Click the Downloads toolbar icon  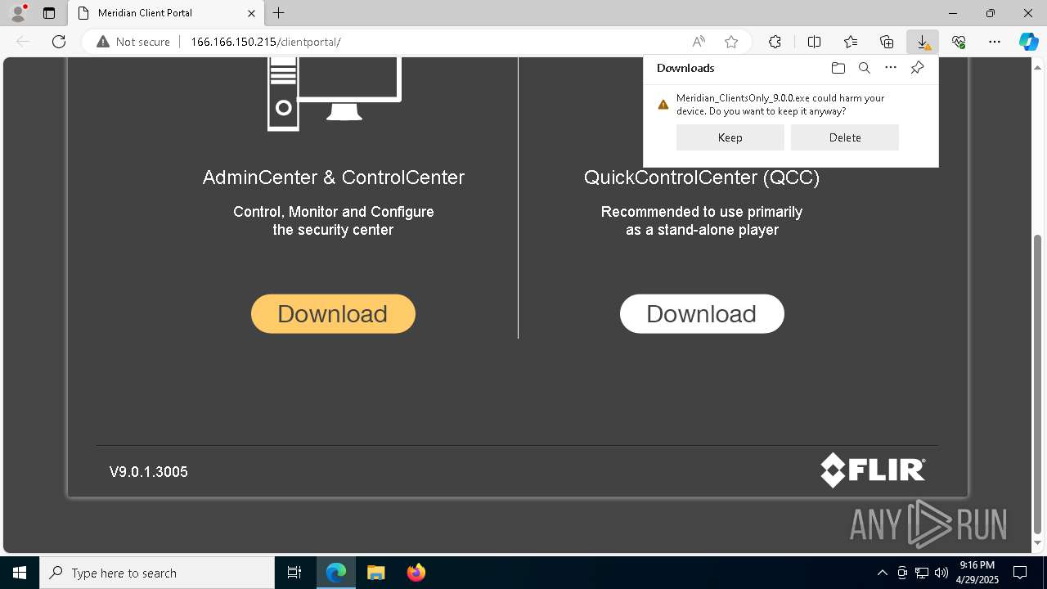922,42
